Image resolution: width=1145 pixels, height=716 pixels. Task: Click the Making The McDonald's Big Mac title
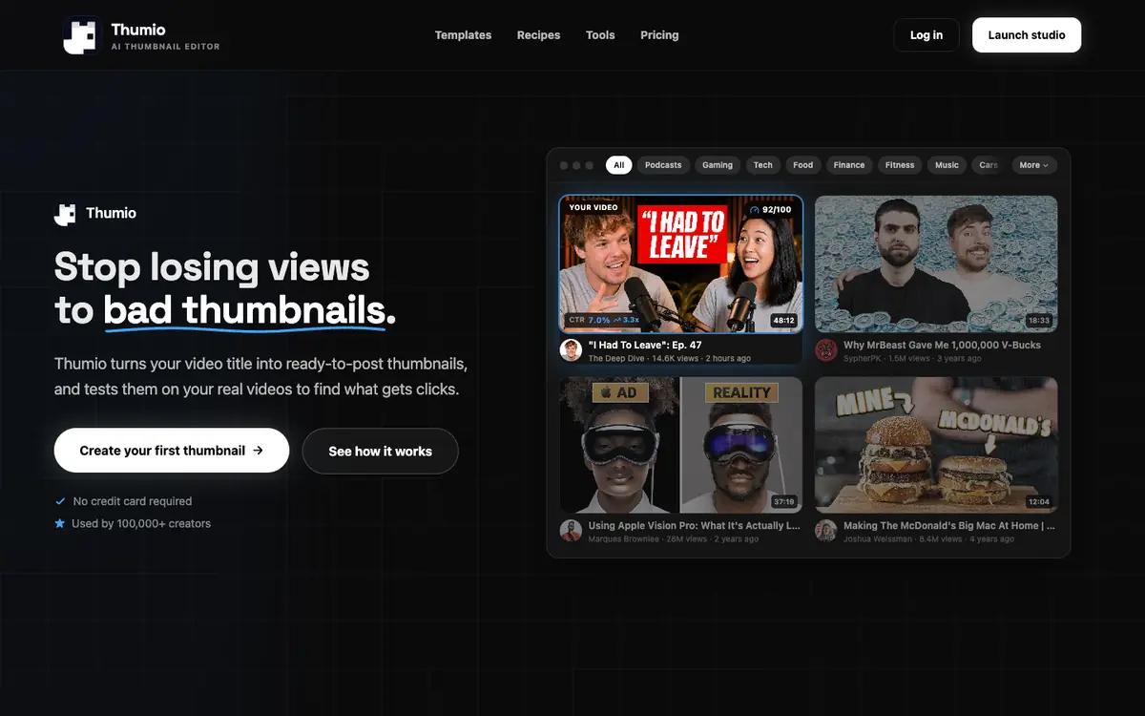948,525
